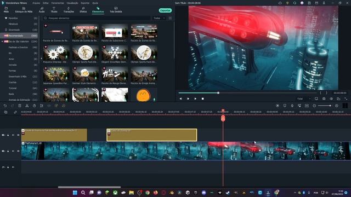Step back one frame in preview

(x=181, y=99)
